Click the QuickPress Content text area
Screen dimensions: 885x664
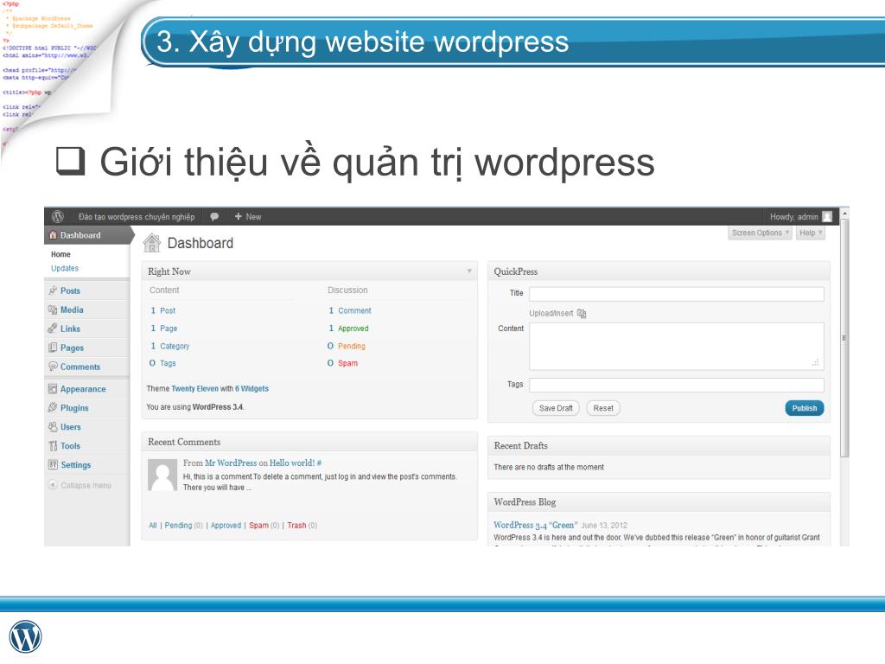click(x=676, y=346)
